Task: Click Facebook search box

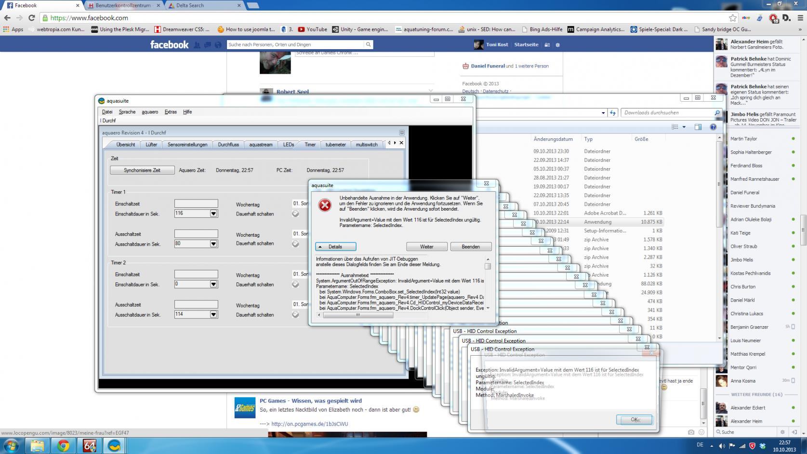Action: click(295, 44)
